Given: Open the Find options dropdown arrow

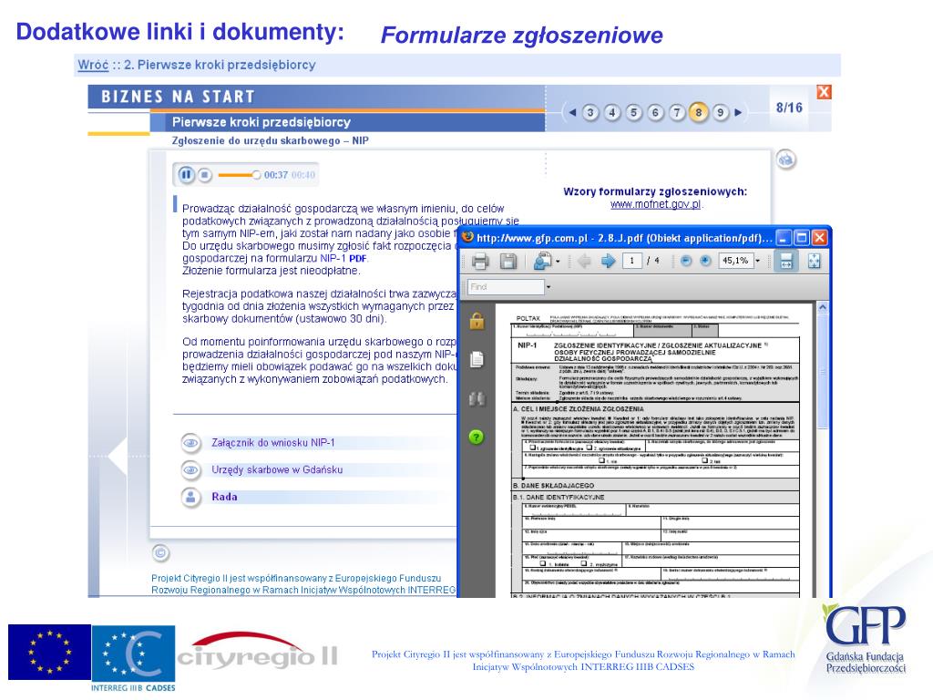Looking at the screenshot, I should 548,287.
